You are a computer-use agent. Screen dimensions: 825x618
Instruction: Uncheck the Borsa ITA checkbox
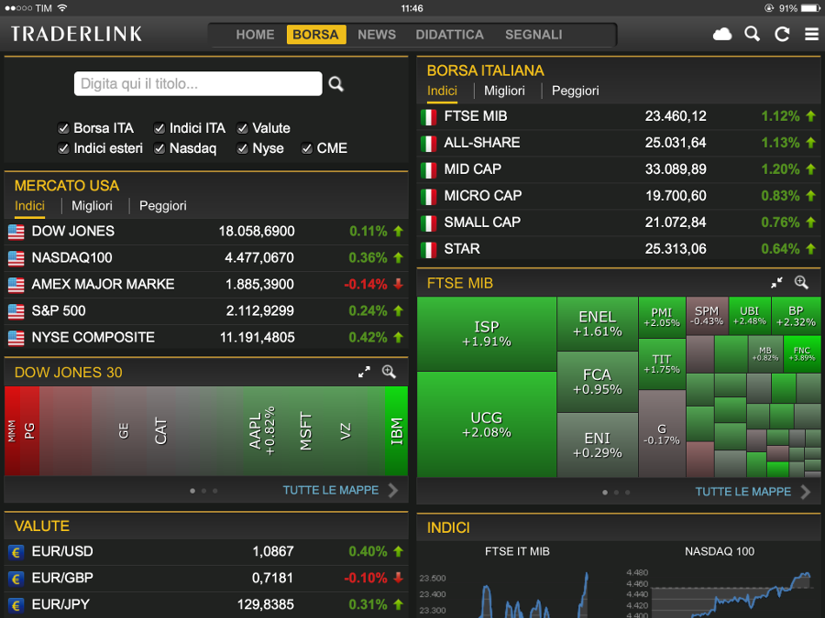pyautogui.click(x=63, y=128)
